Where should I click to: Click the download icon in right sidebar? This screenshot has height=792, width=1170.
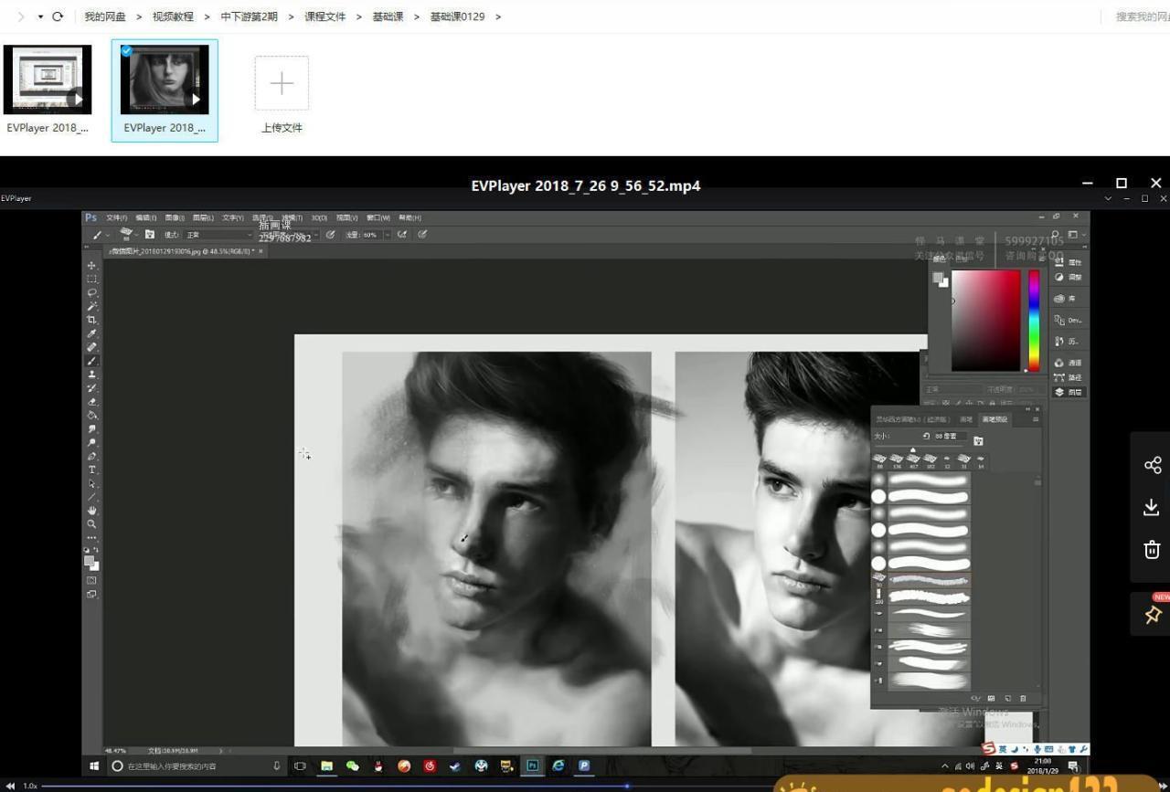pos(1152,507)
